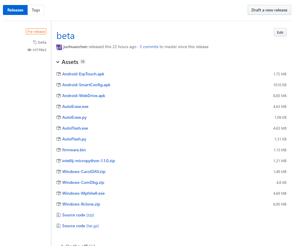Viewport: 300px width, 246px height.
Task: Click the Pre-release label badge
Action: coord(36,32)
